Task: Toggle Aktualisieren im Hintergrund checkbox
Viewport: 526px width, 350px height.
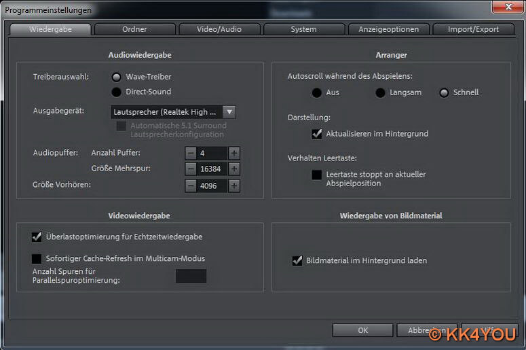Action: [317, 134]
